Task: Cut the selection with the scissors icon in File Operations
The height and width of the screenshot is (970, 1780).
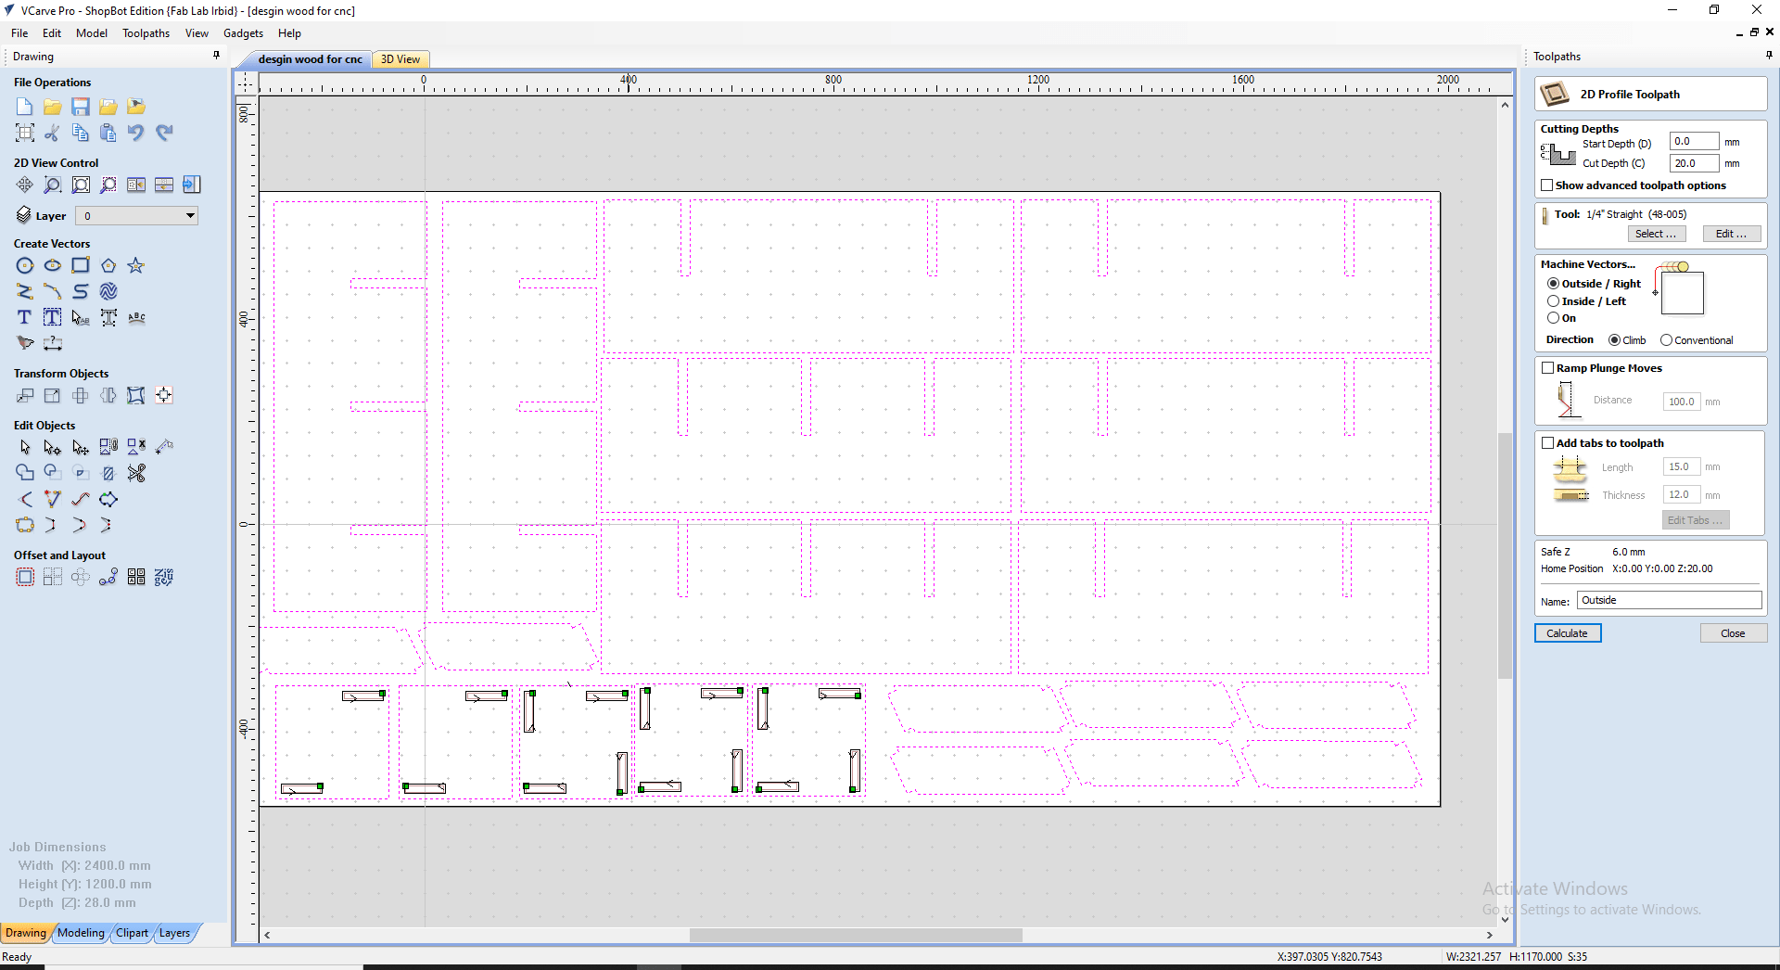Action: [53, 133]
